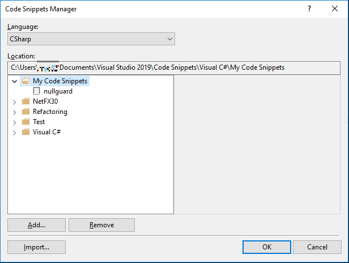The width and height of the screenshot is (349, 263).
Task: Click the My Code Snippets open folder icon
Action: click(x=25, y=81)
